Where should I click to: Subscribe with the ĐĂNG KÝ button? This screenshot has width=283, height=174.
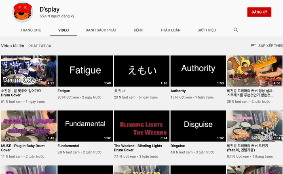tap(259, 12)
